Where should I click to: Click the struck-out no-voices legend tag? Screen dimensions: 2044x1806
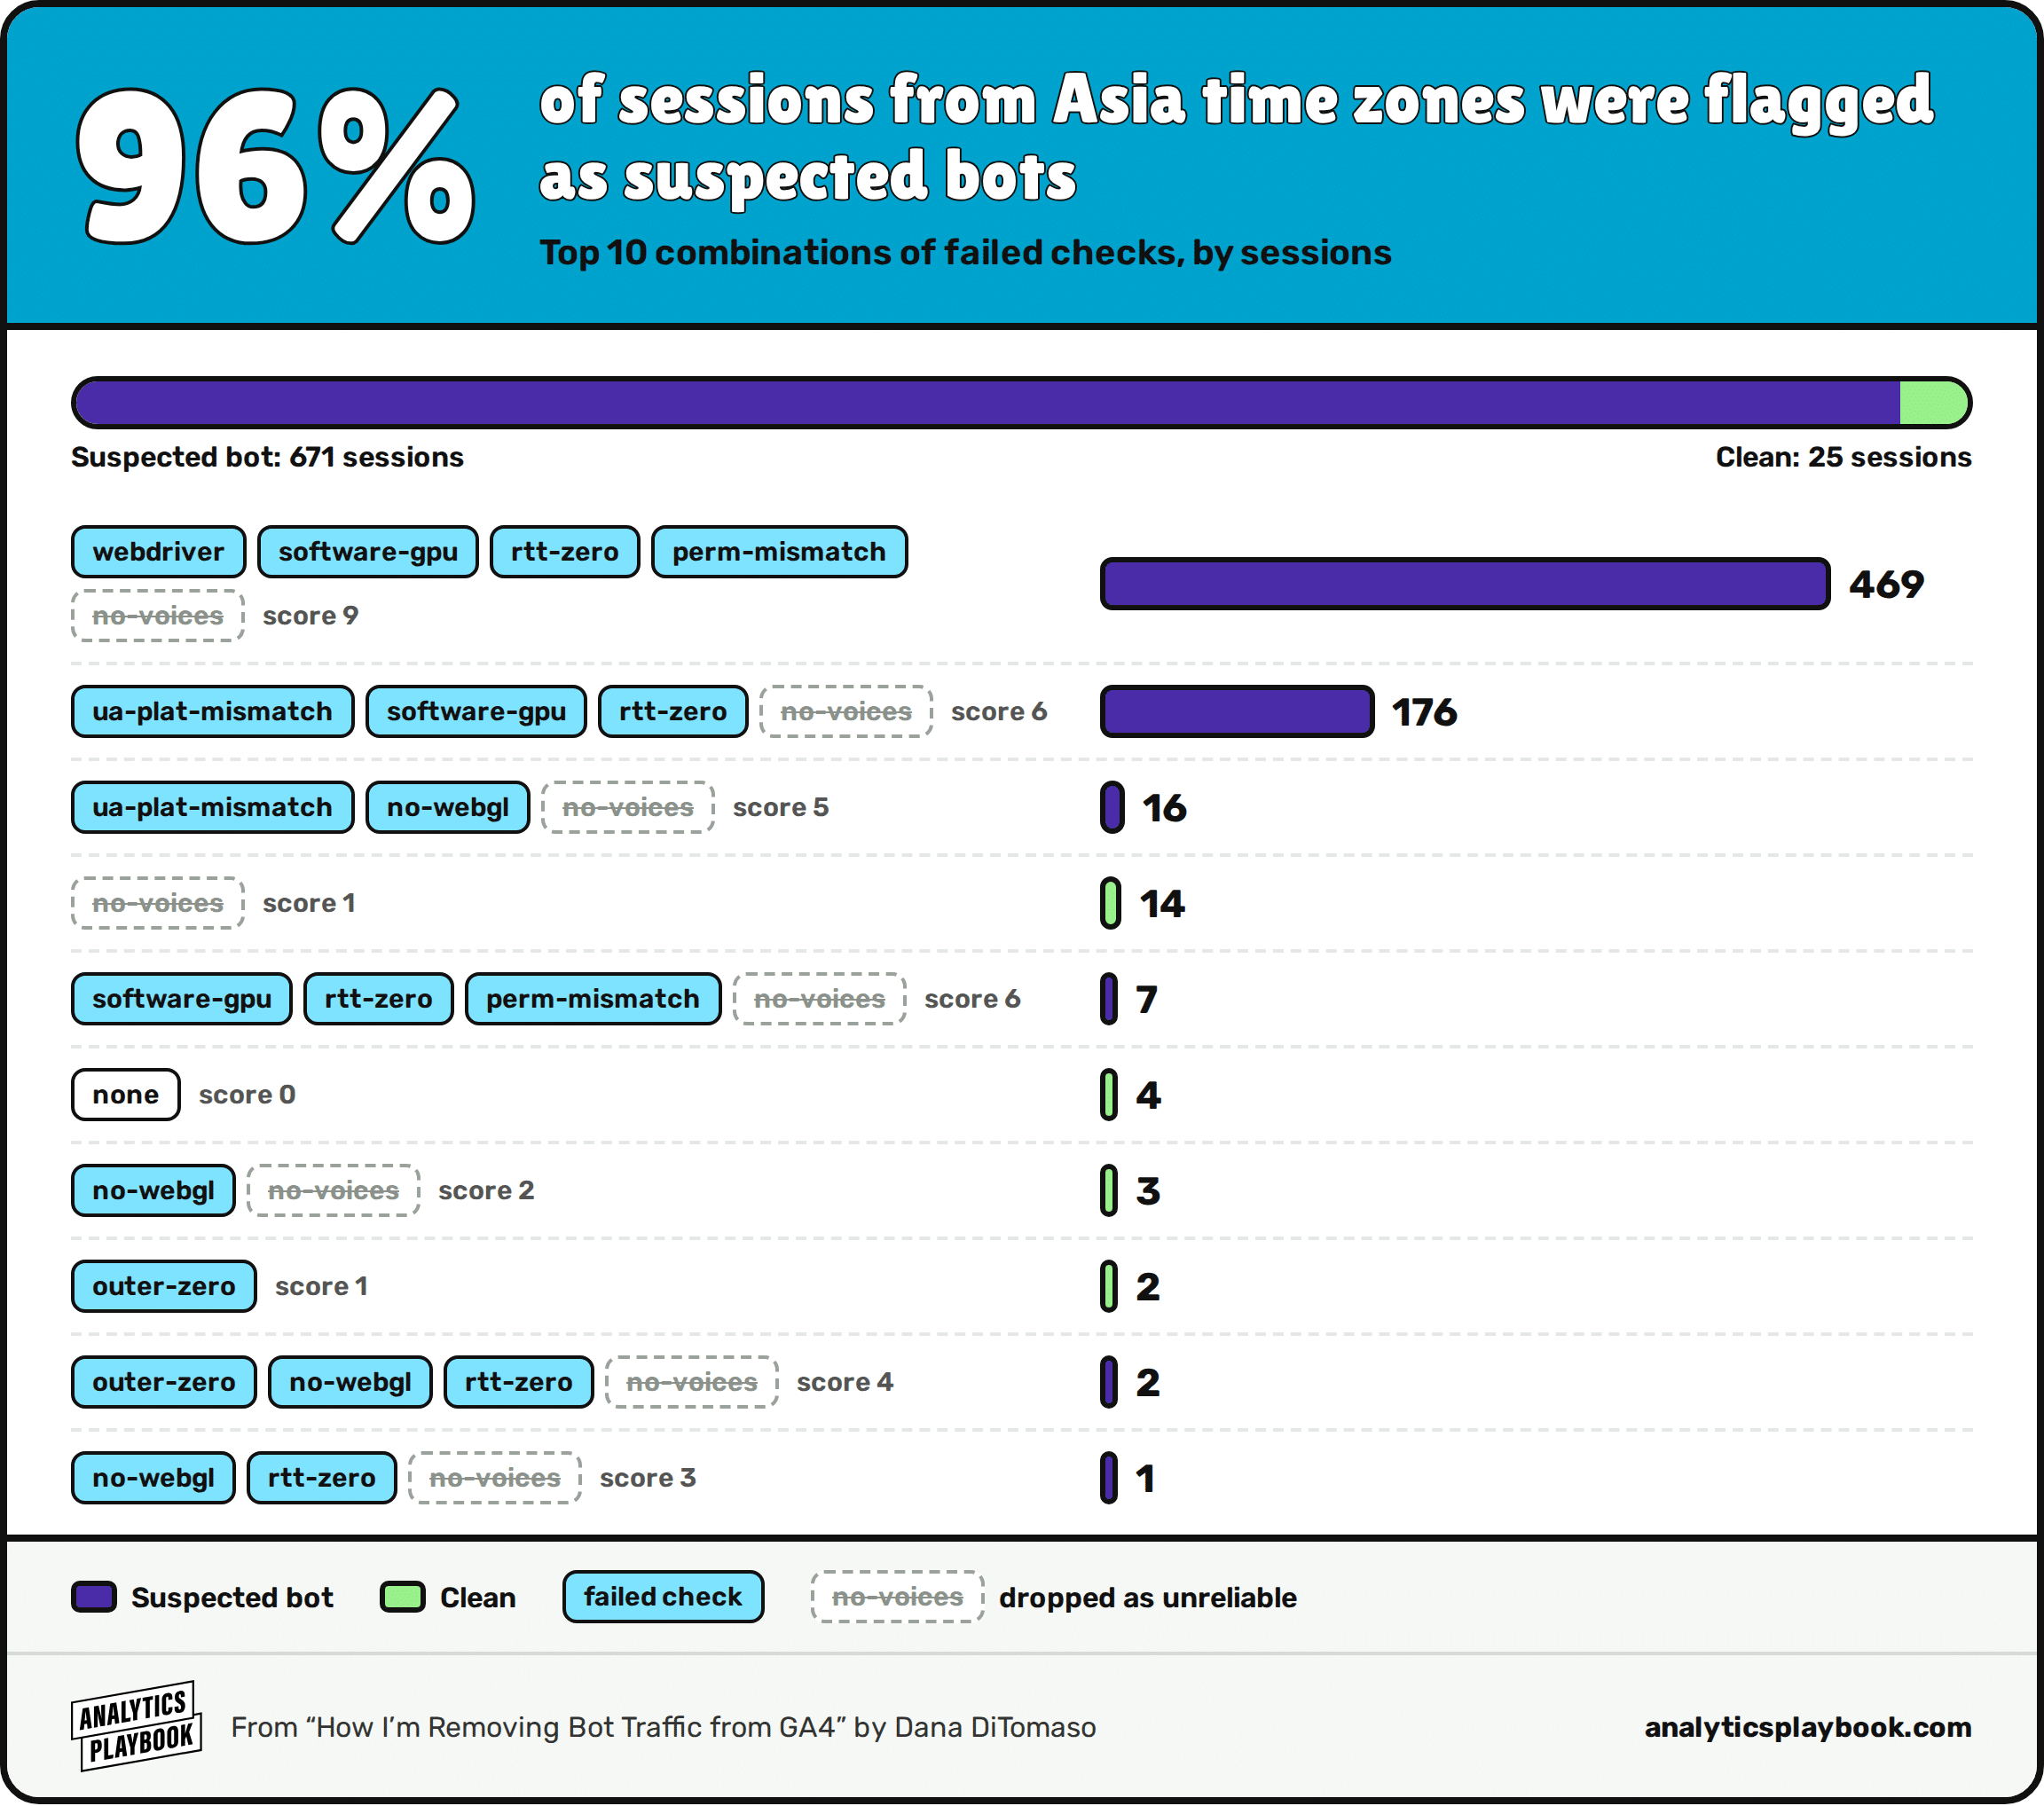[897, 1597]
